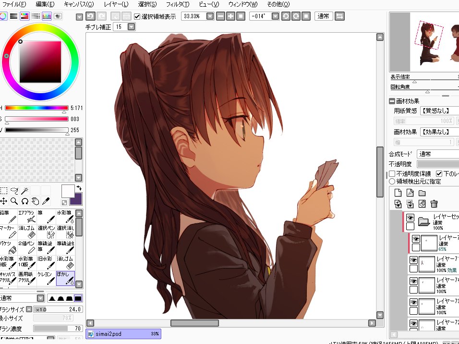Open the 用紙質感 texture dropdown
Screen dimensions: 459x344
point(439,111)
